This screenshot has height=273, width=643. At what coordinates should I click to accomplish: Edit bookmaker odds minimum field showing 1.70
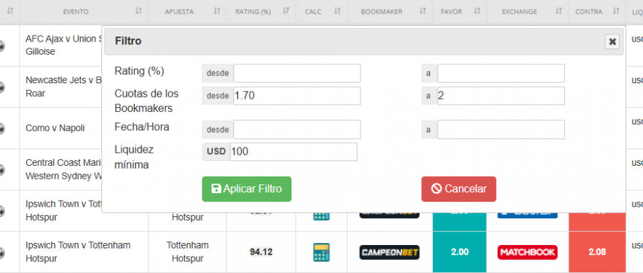coord(297,96)
